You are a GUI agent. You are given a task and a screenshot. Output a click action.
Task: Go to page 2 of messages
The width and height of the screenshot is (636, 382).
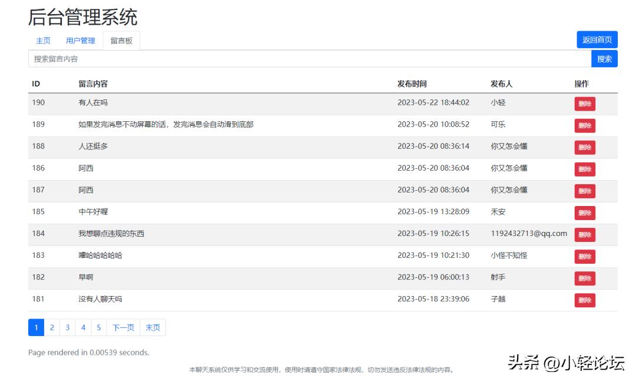[52, 327]
